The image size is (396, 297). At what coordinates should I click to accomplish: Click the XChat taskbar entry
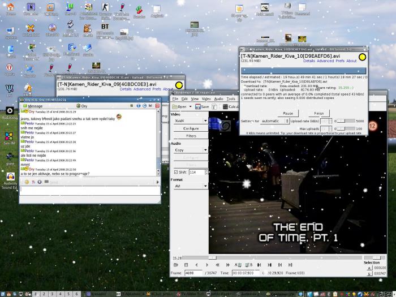(160, 294)
